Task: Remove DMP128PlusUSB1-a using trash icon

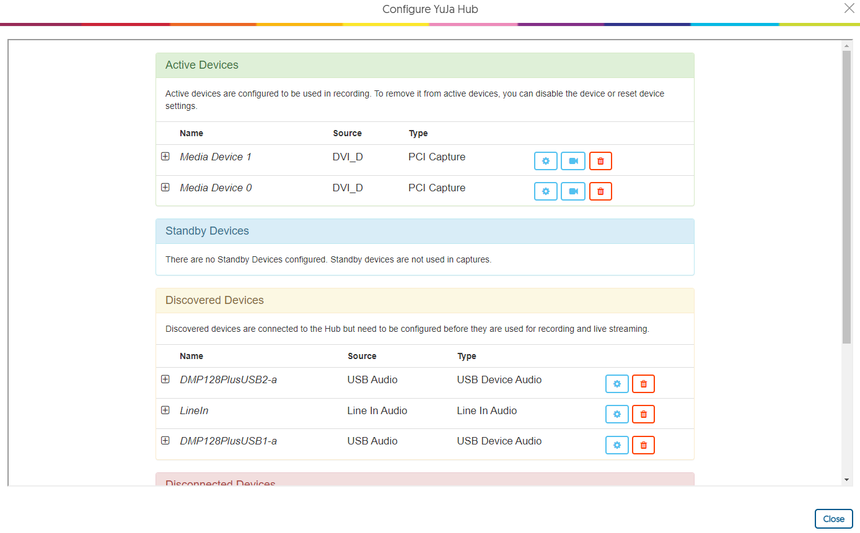Action: (x=643, y=445)
